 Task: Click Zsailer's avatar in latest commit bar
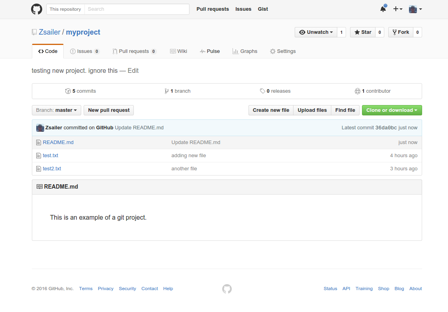(x=40, y=128)
